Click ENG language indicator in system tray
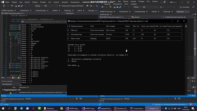 [179, 108]
